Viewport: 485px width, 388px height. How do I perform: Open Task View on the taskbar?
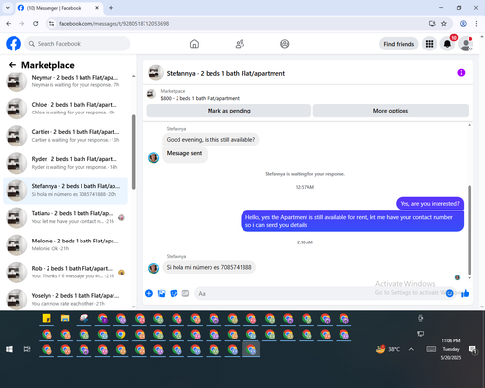(x=27, y=349)
